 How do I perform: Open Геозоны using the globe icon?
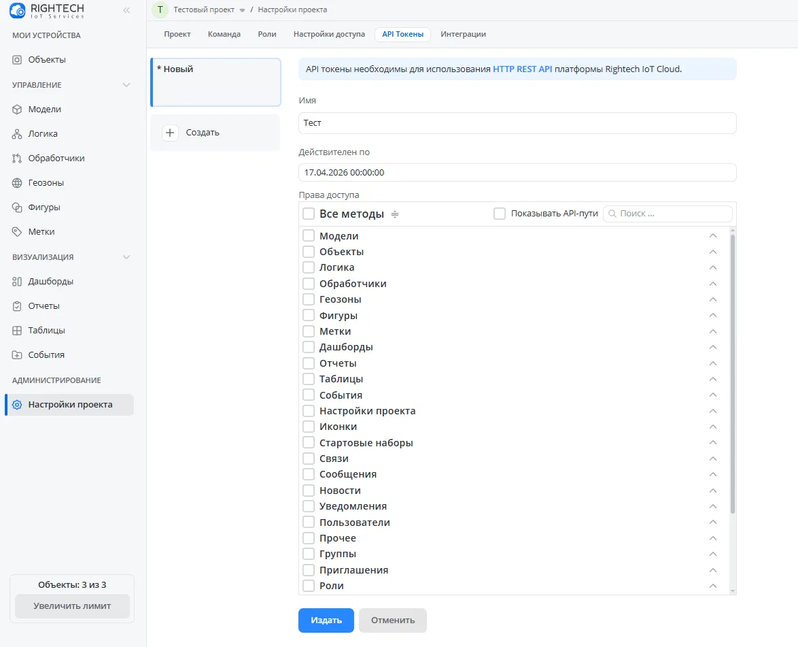click(18, 183)
